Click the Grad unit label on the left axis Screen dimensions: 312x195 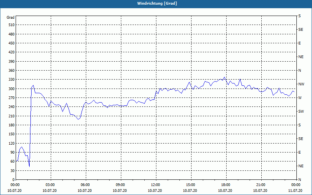[11, 18]
